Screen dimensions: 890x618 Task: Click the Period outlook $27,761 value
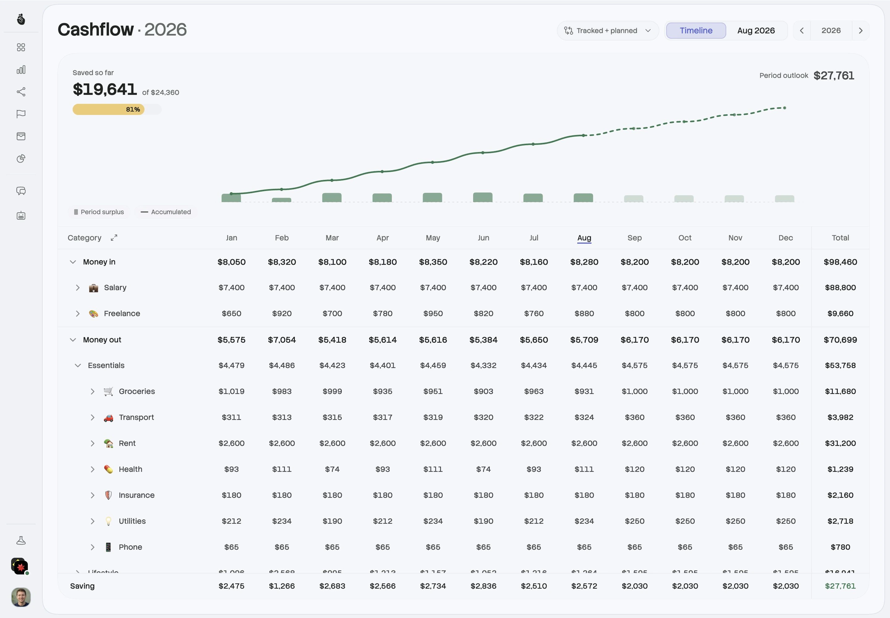[x=833, y=75]
